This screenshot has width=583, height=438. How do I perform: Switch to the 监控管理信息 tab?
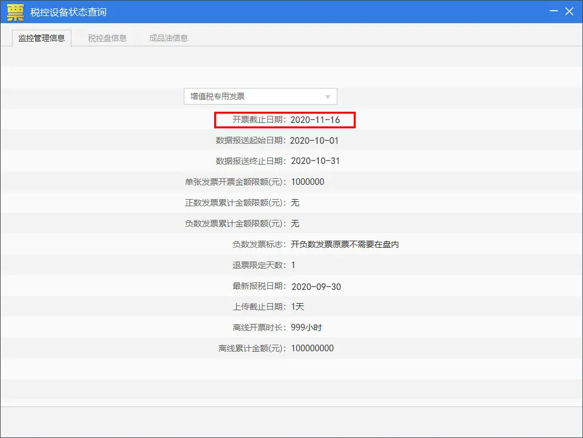[42, 38]
